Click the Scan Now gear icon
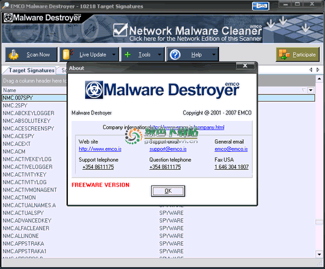 14,55
